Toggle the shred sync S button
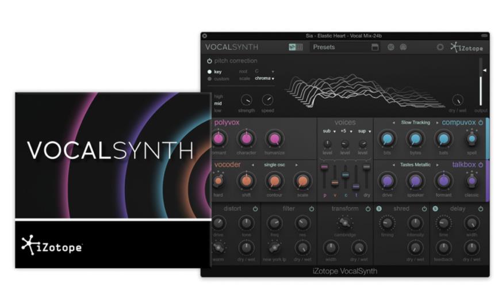 click(x=379, y=209)
